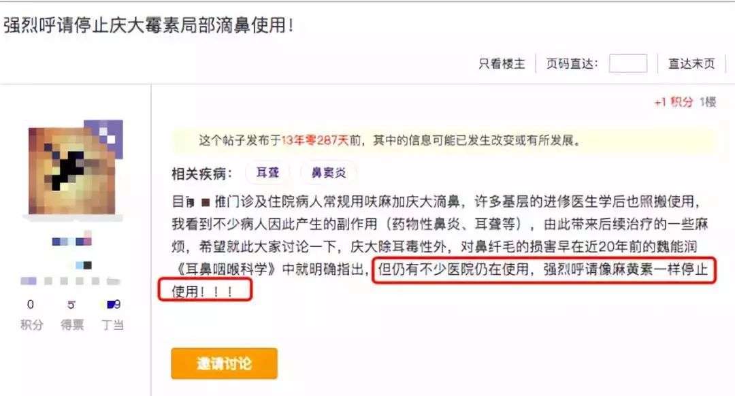The width and height of the screenshot is (735, 396).
Task: Click the 只看楼主 filter link
Action: pos(502,63)
